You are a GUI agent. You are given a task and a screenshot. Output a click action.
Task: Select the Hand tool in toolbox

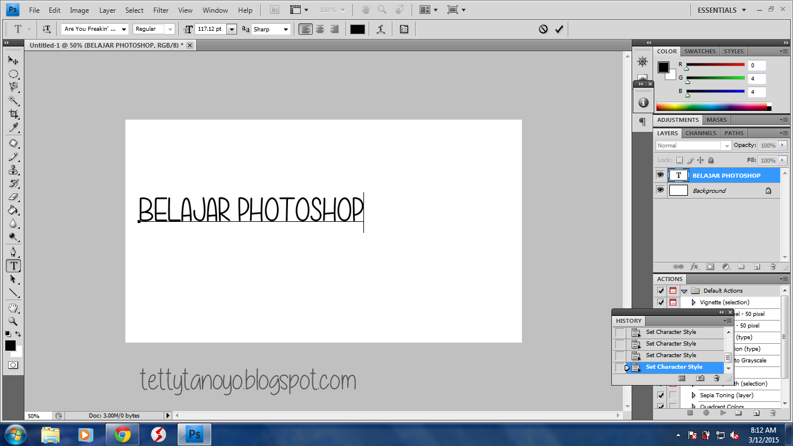click(x=13, y=308)
